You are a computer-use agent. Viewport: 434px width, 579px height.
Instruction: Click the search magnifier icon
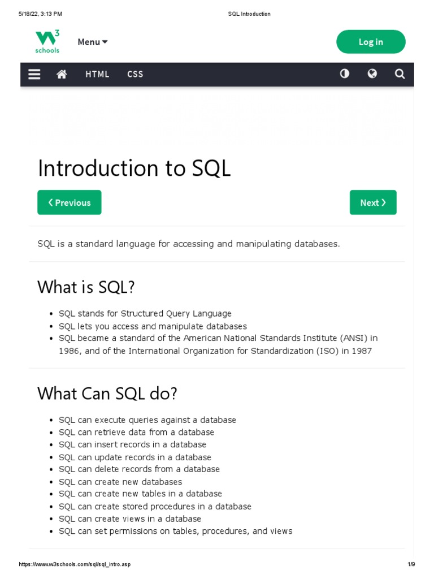(400, 74)
